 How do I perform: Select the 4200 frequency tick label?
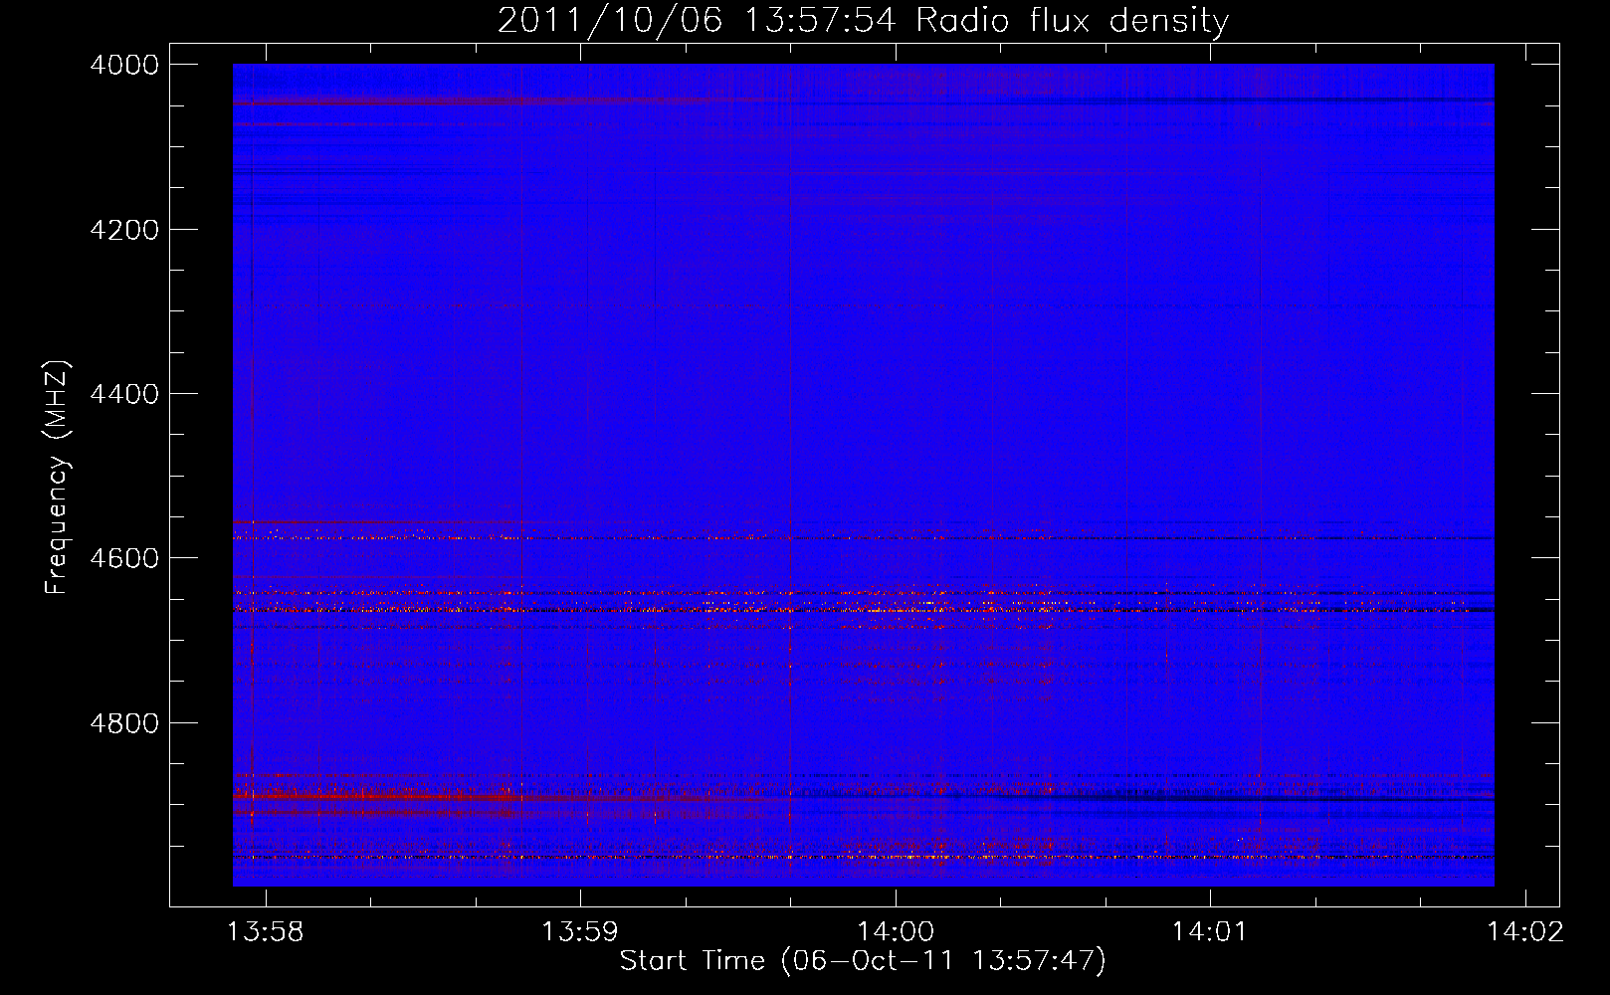pos(124,230)
